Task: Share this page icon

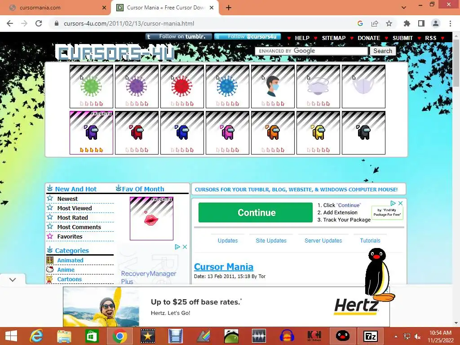Action: point(375,23)
